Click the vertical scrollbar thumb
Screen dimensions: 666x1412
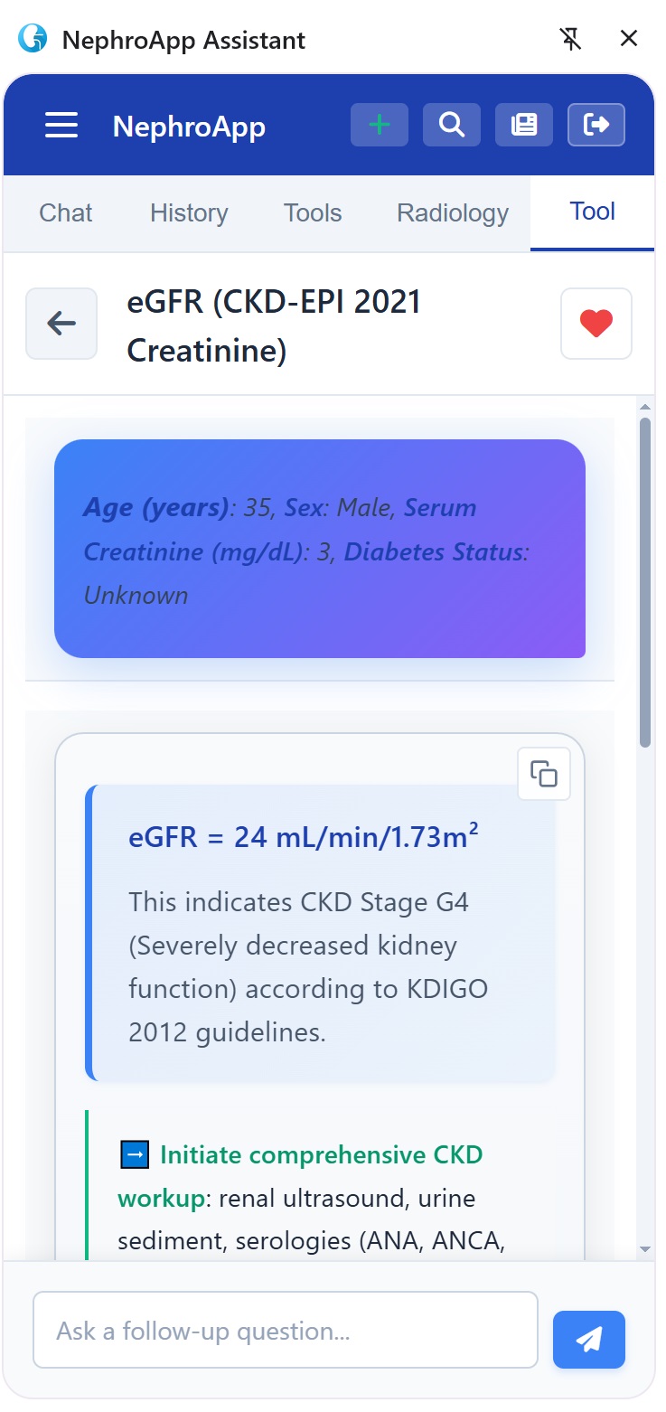point(645,579)
